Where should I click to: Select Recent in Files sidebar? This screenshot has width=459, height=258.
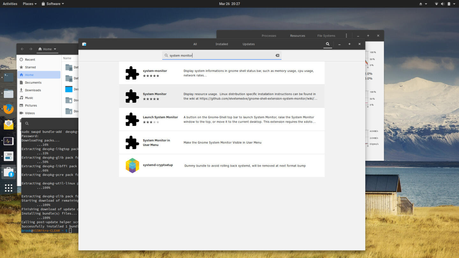[x=39, y=60]
